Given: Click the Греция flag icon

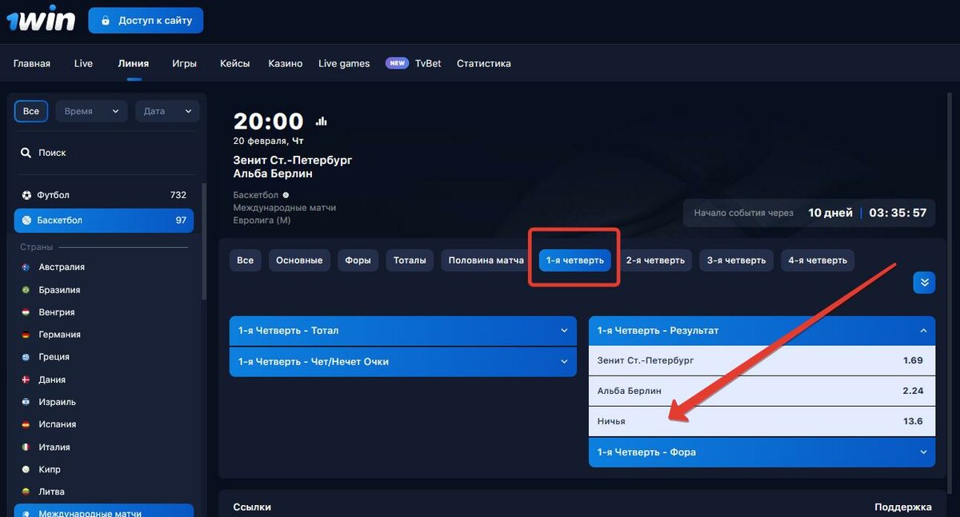Looking at the screenshot, I should pyautogui.click(x=26, y=357).
